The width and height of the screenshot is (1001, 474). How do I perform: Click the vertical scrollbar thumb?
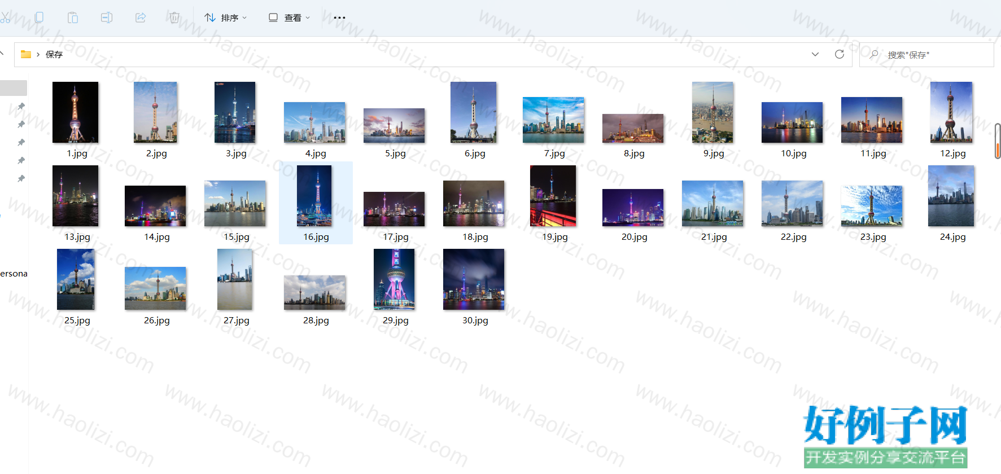998,141
